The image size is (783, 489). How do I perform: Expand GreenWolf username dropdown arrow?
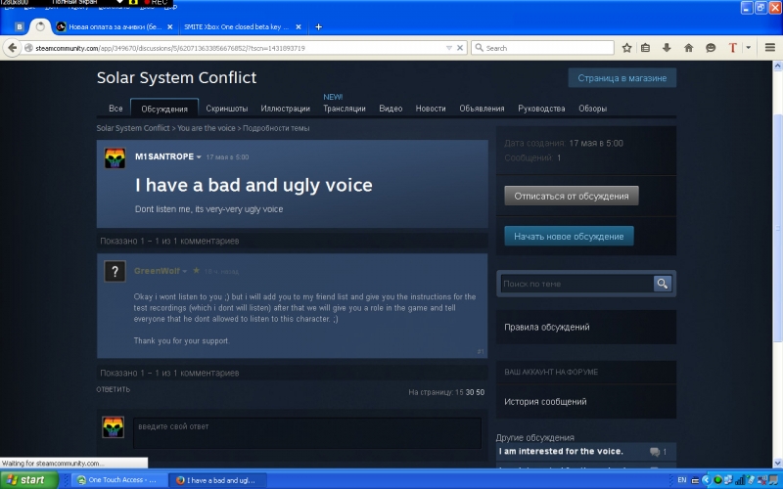(x=185, y=272)
